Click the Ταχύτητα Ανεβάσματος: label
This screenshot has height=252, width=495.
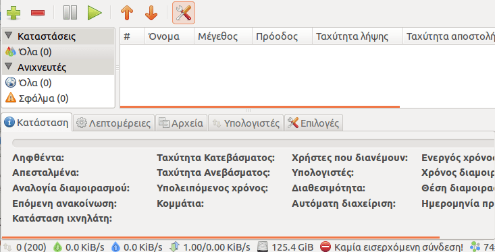[213, 172]
